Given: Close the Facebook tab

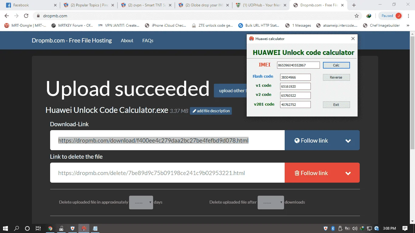Looking at the screenshot, I should pos(55,5).
